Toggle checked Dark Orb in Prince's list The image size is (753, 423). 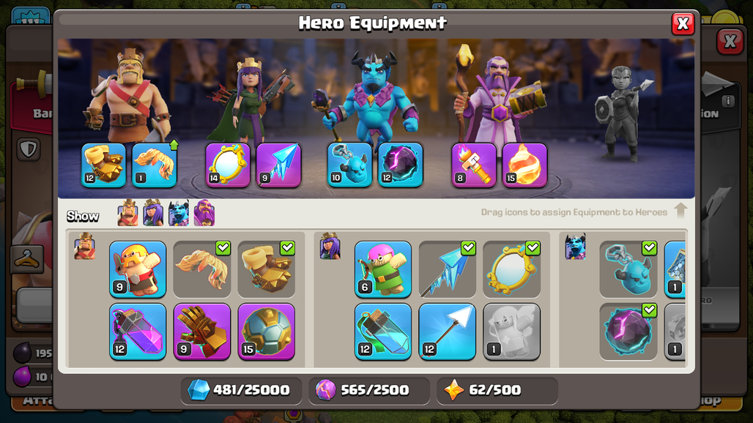(x=628, y=332)
